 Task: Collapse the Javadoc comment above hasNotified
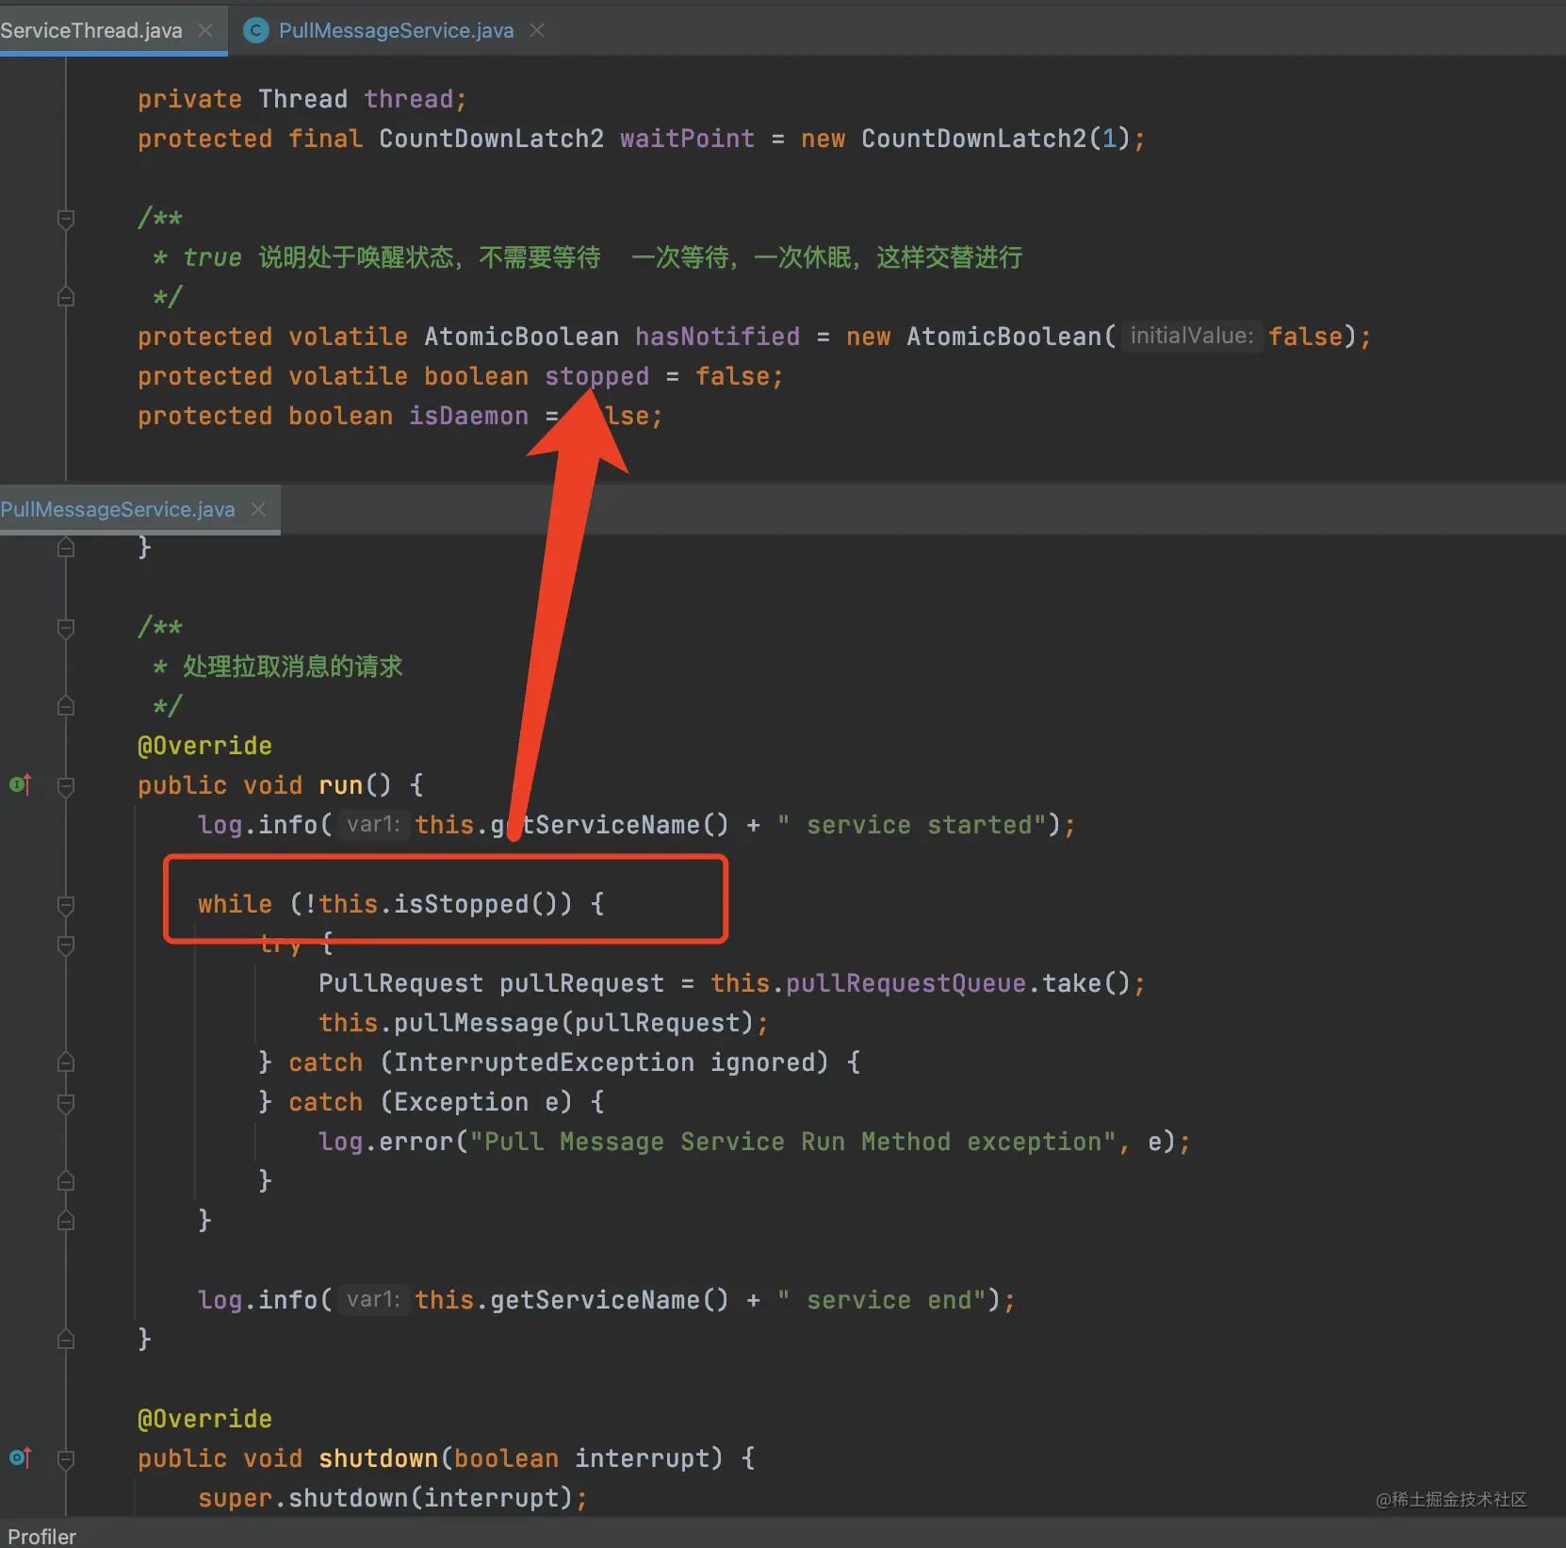(x=66, y=219)
